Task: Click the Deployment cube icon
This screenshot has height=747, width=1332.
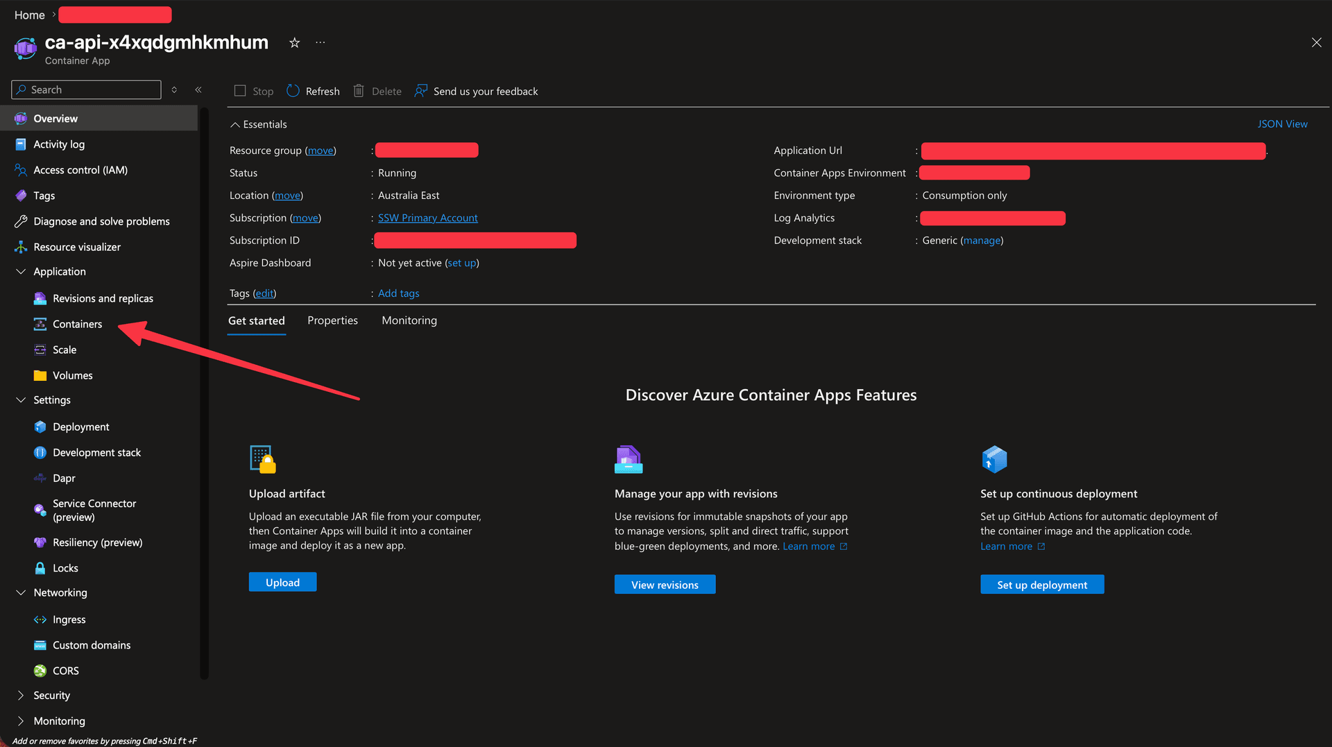Action: point(40,427)
